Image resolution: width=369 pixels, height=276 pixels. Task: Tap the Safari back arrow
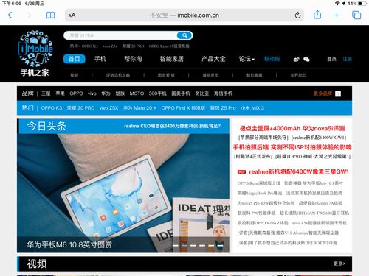tap(10, 15)
